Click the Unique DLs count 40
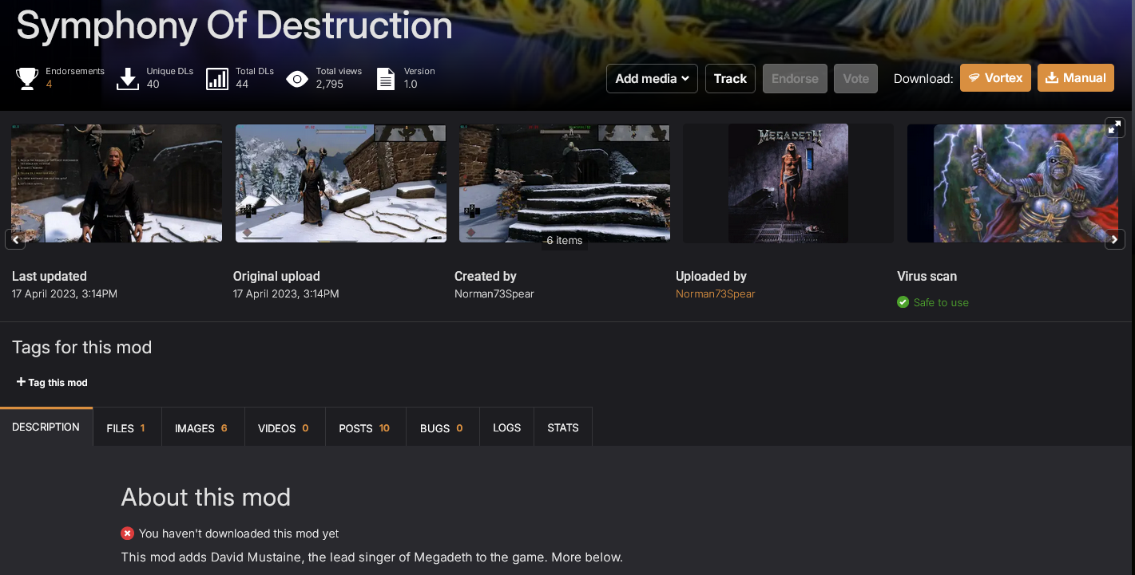The height and width of the screenshot is (575, 1135). point(153,85)
